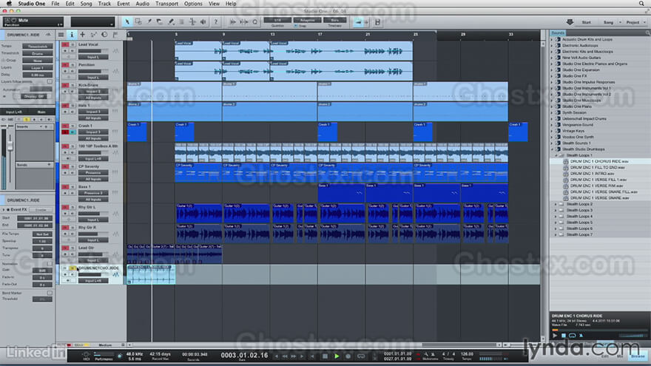Click bar 17 on the timeline ruler
This screenshot has height=366, width=651.
point(320,35)
